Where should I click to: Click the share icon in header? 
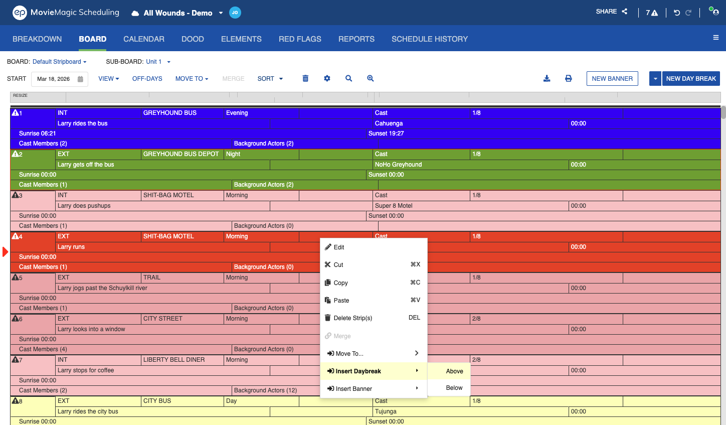click(x=624, y=12)
